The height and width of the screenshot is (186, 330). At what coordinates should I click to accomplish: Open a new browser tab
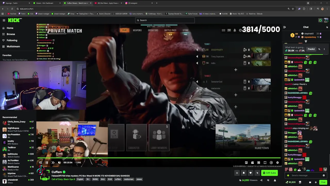(x=156, y=3)
